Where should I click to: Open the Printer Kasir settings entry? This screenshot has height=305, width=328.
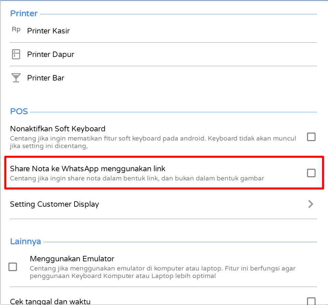[x=163, y=31]
